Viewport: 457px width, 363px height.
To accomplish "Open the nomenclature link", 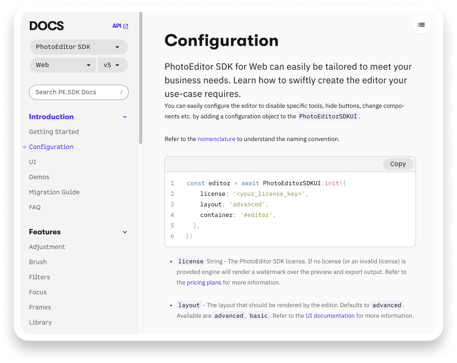I will (216, 139).
